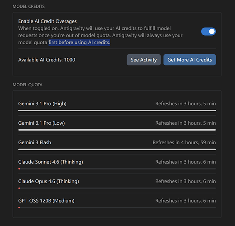Select GPT-OSS 120B (Medium) label
Image resolution: width=235 pixels, height=226 pixels.
(47, 201)
